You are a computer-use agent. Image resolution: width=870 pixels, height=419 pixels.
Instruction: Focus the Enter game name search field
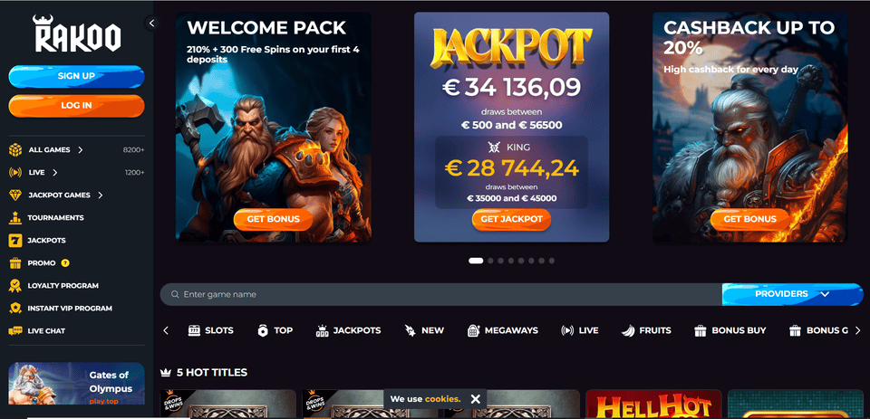[x=441, y=294]
